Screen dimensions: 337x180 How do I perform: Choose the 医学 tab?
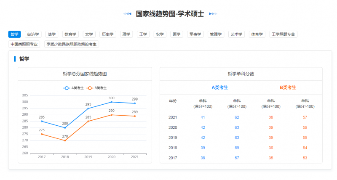point(177,34)
